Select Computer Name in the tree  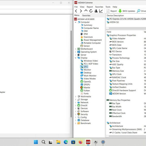[x=90, y=28]
